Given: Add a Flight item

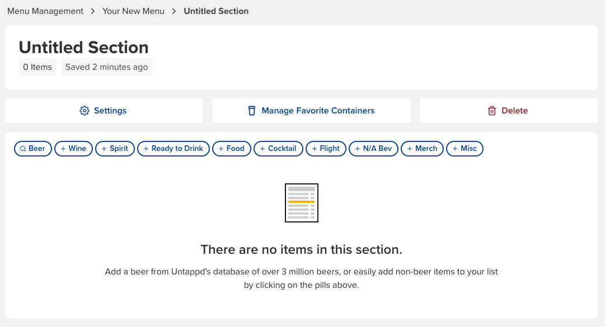Looking at the screenshot, I should (326, 149).
